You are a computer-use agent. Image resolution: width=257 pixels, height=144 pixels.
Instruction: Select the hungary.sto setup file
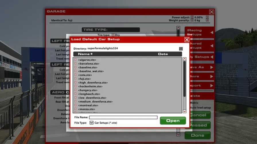pos(88,90)
